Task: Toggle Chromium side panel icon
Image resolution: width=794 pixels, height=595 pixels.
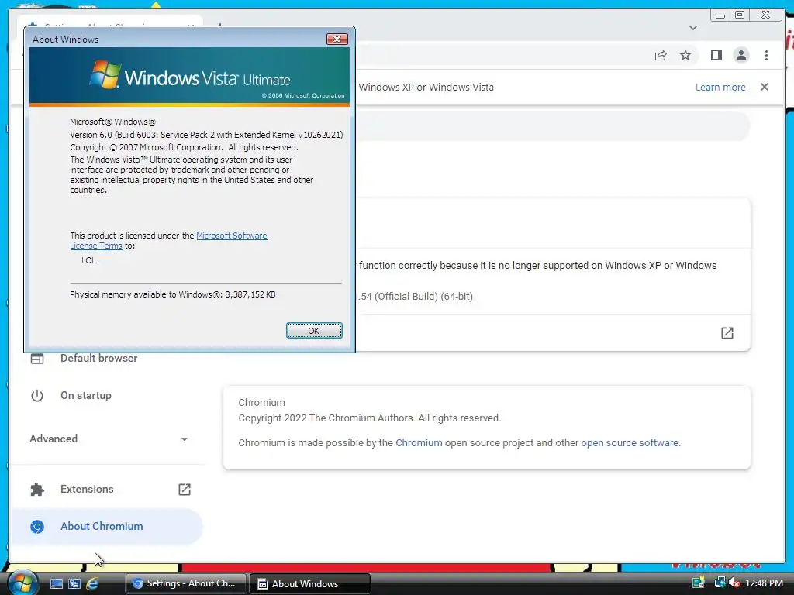Action: click(716, 55)
